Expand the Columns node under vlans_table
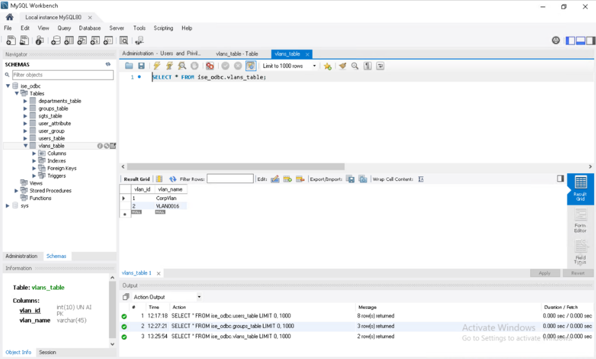 point(34,154)
